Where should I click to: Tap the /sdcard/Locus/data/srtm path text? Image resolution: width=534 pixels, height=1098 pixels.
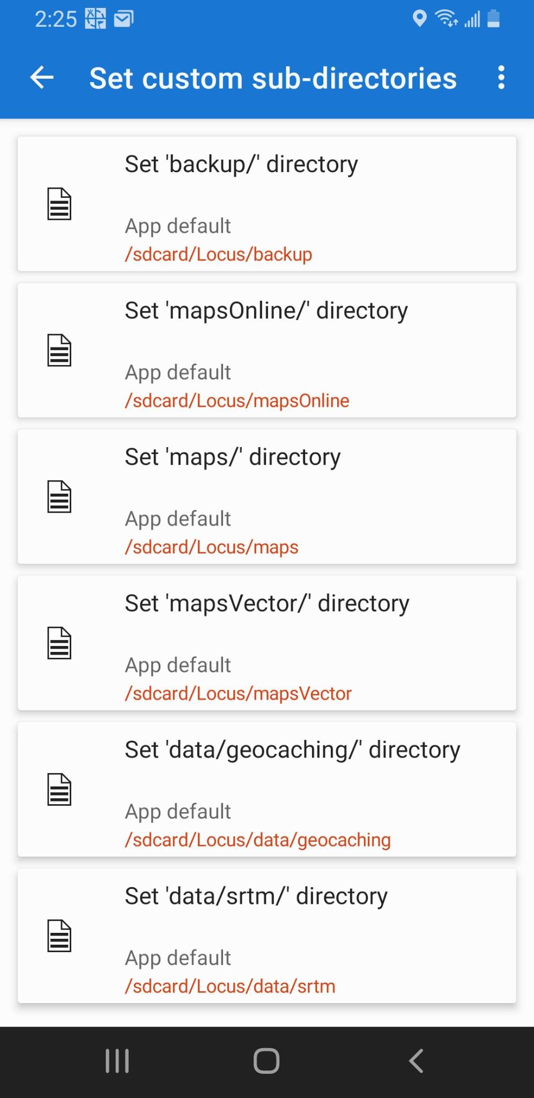(x=230, y=986)
